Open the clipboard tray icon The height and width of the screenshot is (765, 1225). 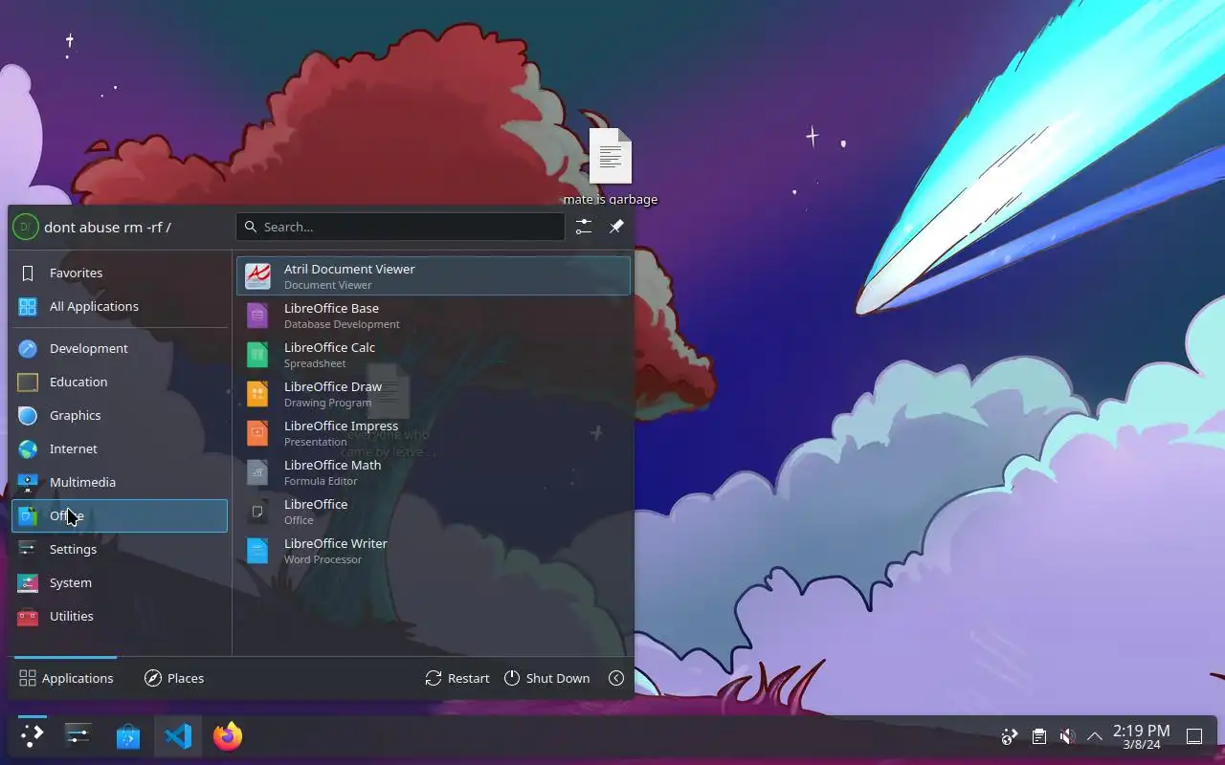pyautogui.click(x=1038, y=736)
